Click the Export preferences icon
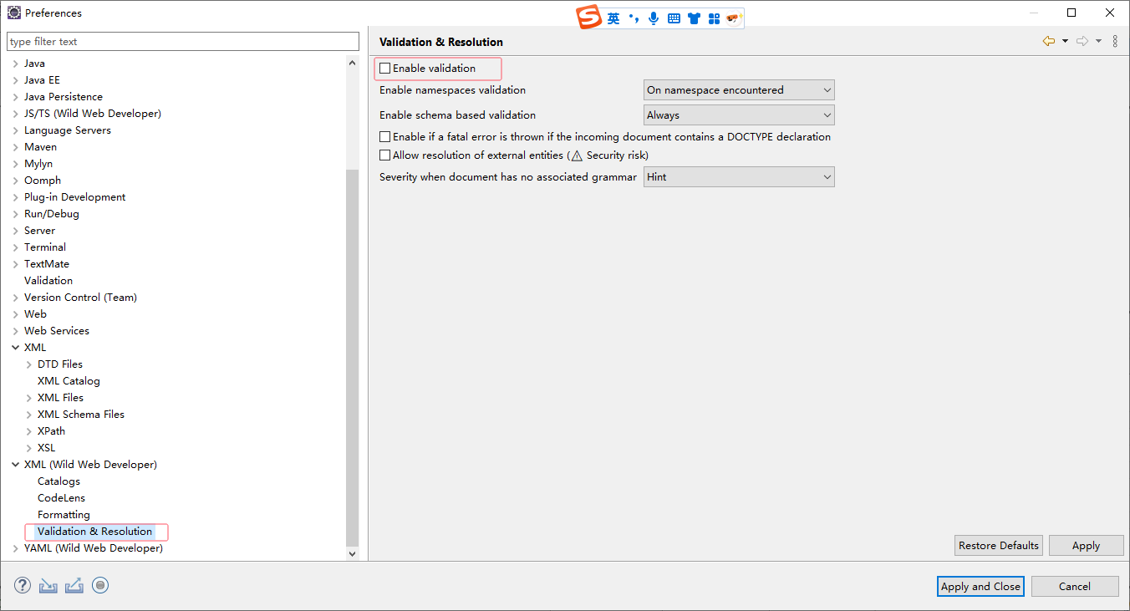 74,585
